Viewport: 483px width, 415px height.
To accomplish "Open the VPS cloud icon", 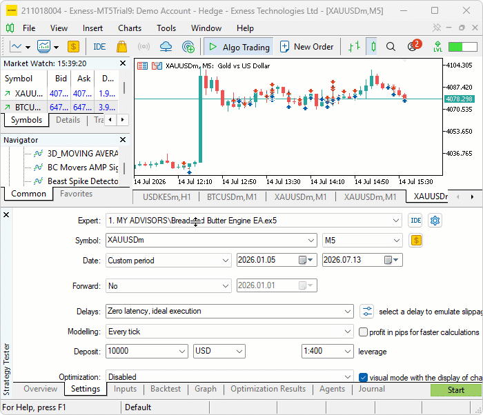I will tap(166, 47).
